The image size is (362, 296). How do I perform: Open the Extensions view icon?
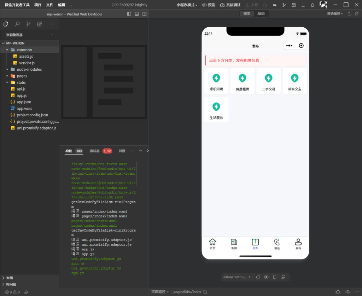pos(40,24)
